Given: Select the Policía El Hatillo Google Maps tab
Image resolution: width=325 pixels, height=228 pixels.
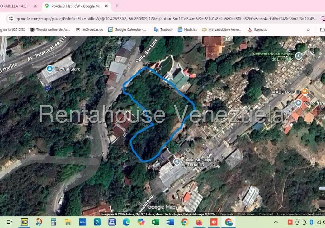Looking at the screenshot, I should click(76, 6).
